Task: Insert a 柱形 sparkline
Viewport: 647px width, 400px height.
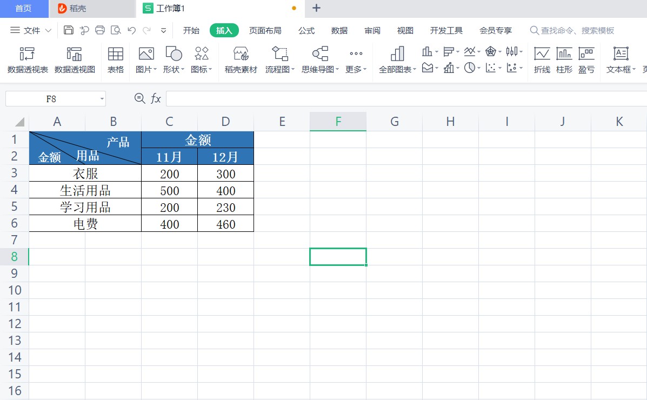Action: tap(564, 59)
